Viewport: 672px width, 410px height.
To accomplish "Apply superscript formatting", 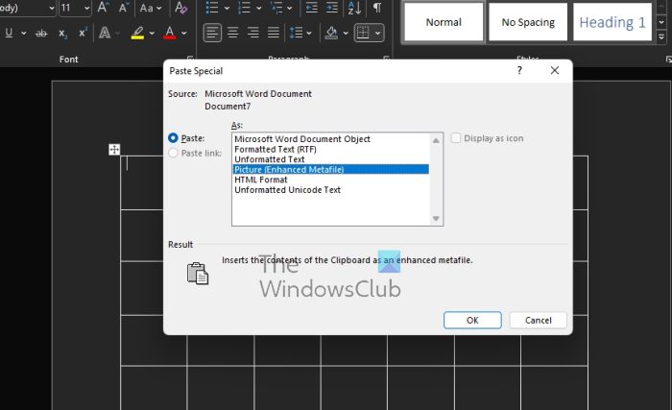I will tap(83, 33).
